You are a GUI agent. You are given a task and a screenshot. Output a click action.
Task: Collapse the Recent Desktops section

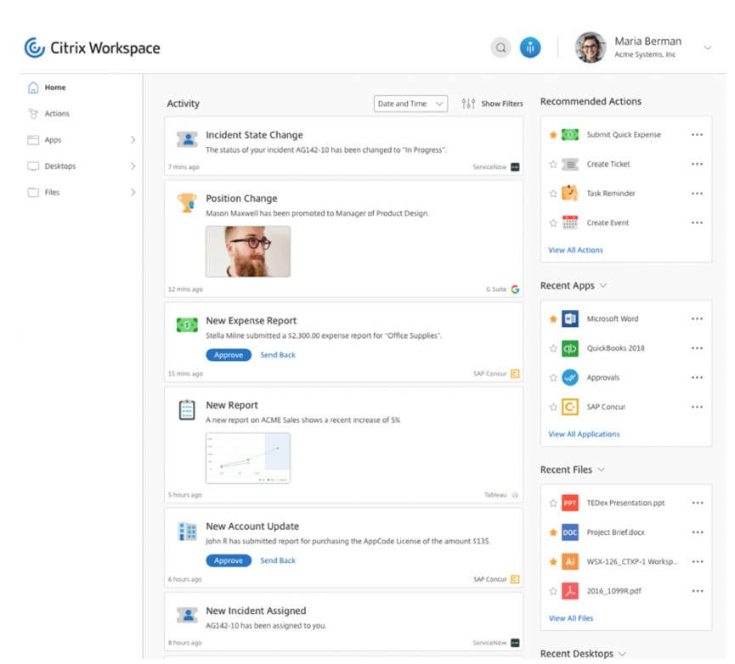tap(622, 654)
